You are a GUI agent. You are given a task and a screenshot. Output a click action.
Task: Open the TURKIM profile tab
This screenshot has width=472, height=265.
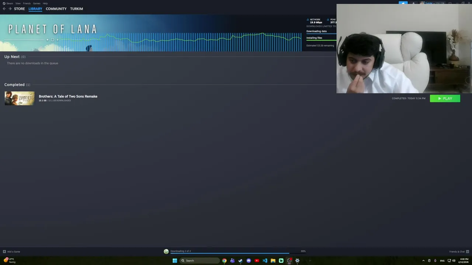coord(77,9)
